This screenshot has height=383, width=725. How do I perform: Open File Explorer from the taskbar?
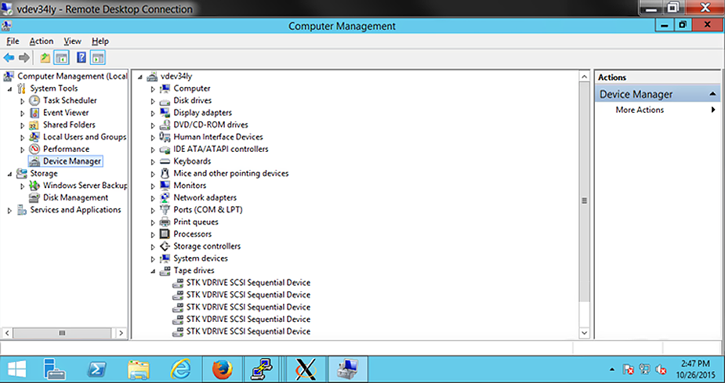pyautogui.click(x=138, y=369)
